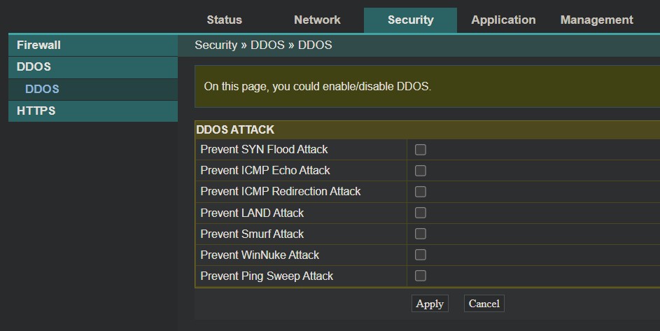The width and height of the screenshot is (660, 331).
Task: Tick the Prevent ICMP Echo Attack checkbox
Action: click(x=421, y=171)
